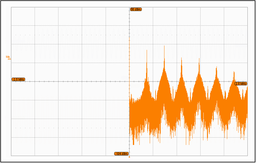
Task: Click the fifth spectral peak from the left
Action: pyautogui.click(x=217, y=68)
